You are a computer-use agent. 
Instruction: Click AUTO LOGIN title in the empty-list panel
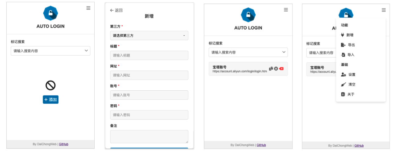click(x=50, y=26)
